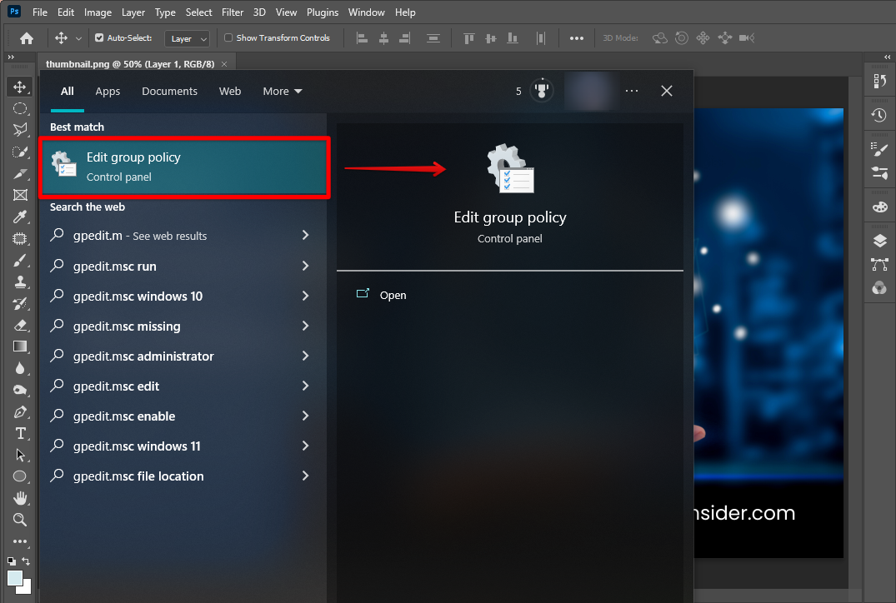Viewport: 896px width, 603px height.
Task: Pick the Eyedropper tool
Action: pyautogui.click(x=20, y=217)
